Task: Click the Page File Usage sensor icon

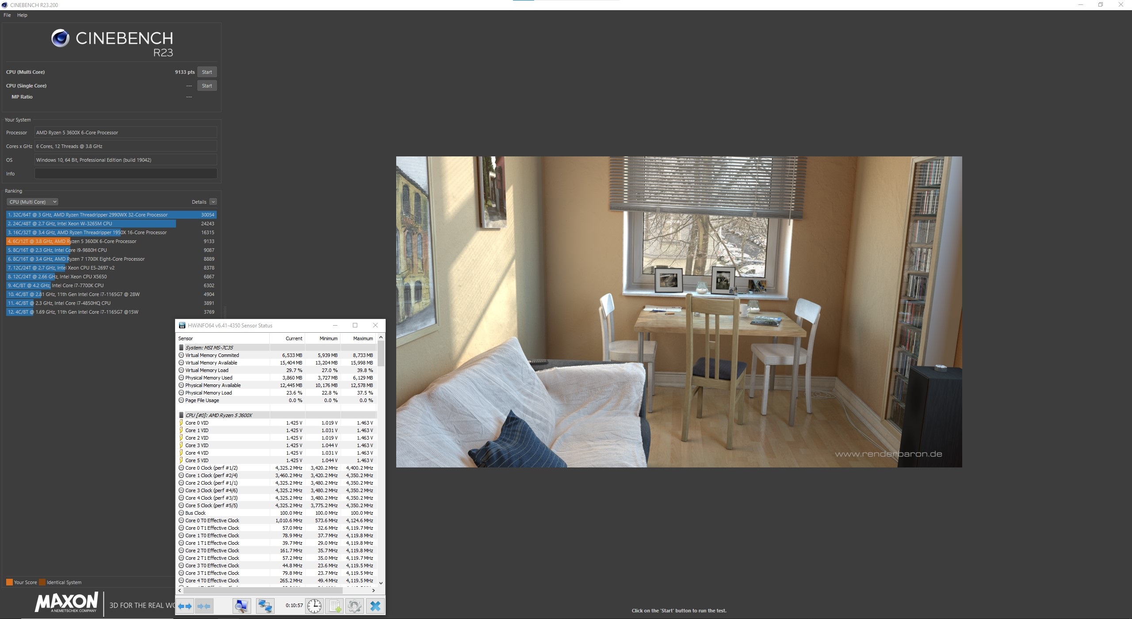Action: (181, 400)
